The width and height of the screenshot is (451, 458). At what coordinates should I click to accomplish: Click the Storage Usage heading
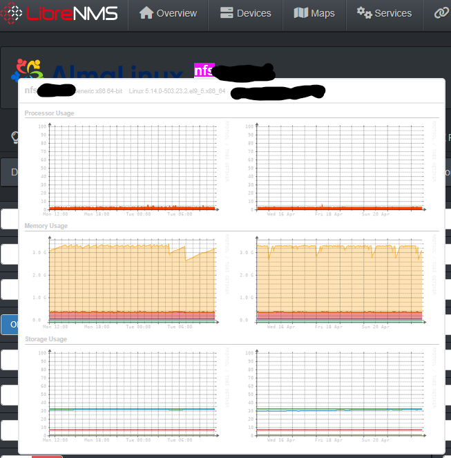pyautogui.click(x=46, y=339)
